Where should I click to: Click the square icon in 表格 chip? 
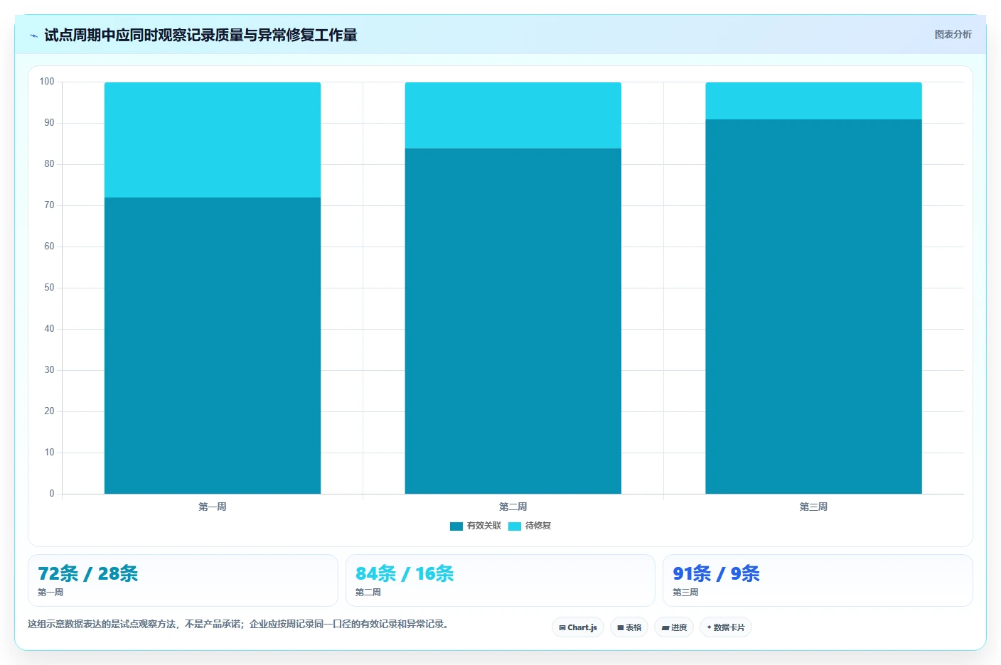621,628
